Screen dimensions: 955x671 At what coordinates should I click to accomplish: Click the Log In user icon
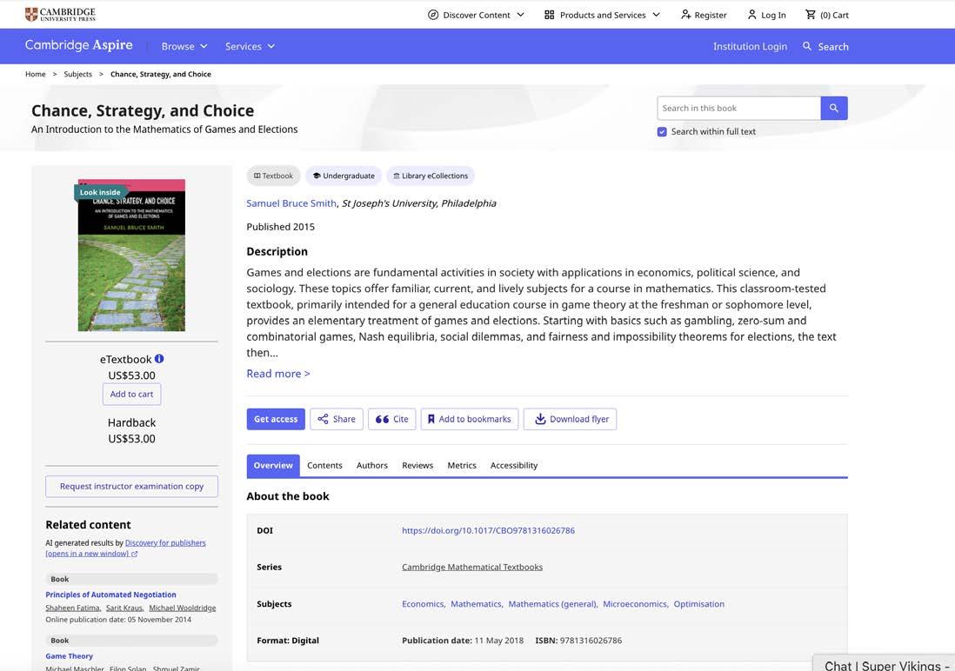tap(752, 15)
